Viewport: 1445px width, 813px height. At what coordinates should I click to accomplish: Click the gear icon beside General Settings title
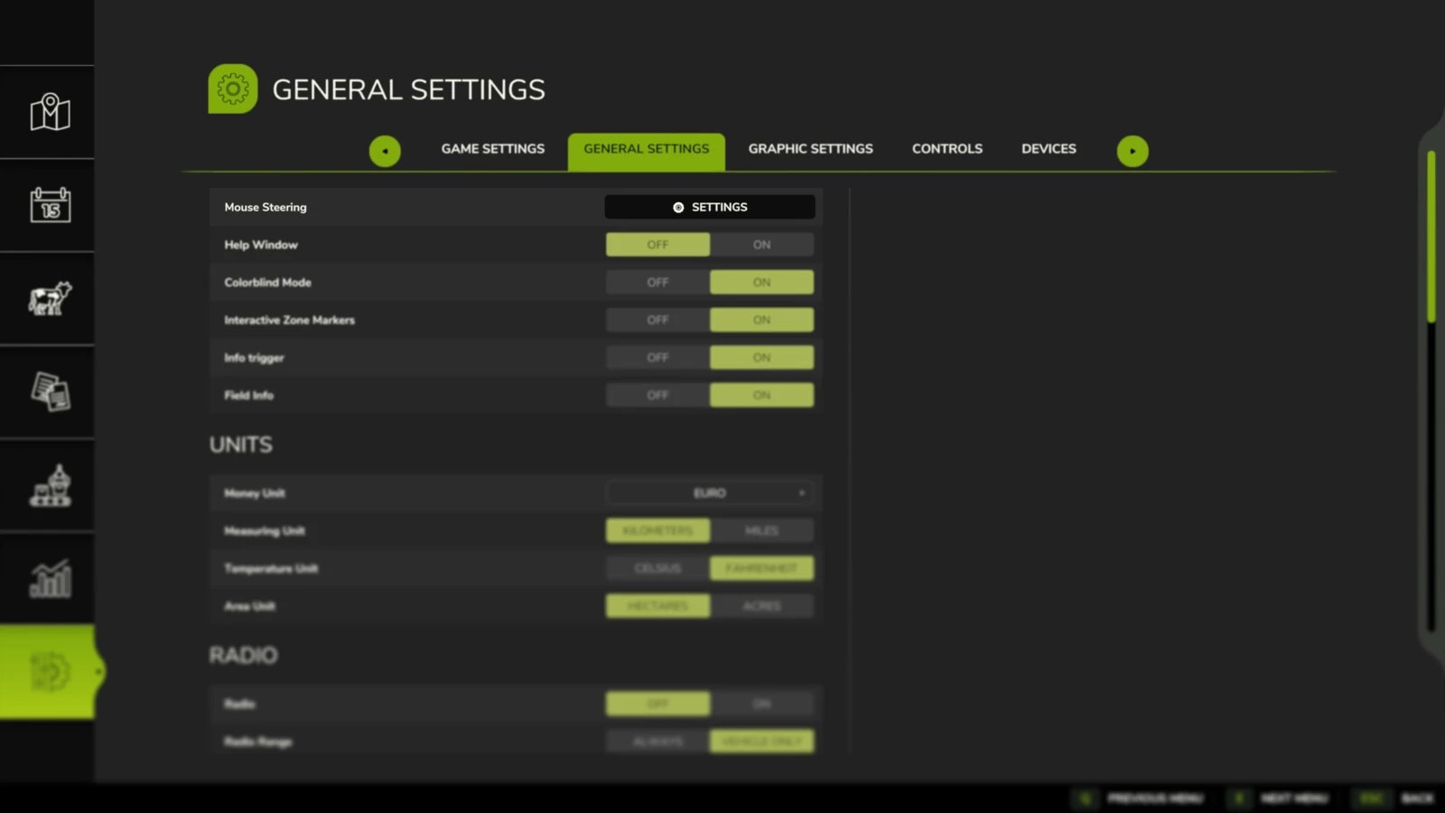(x=232, y=89)
